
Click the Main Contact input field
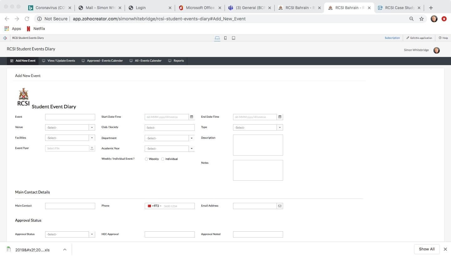70,206
